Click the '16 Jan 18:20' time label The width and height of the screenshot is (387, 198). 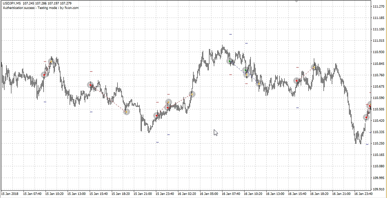click(x=319, y=194)
